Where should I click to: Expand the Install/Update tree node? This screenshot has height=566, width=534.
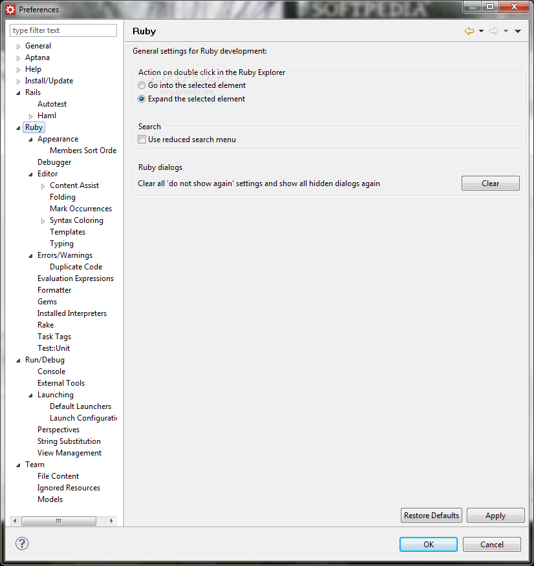(18, 81)
